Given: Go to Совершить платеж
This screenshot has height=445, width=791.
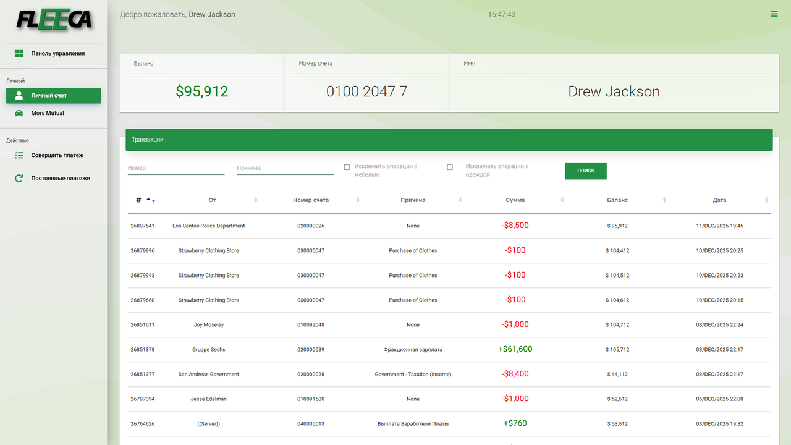Looking at the screenshot, I should (x=54, y=156).
